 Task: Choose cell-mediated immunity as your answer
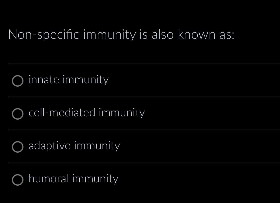[x=87, y=113]
